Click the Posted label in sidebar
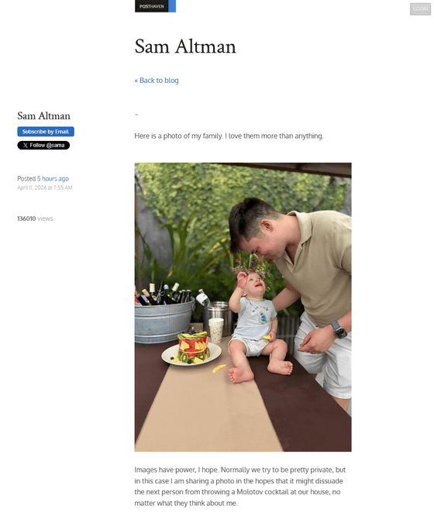This screenshot has width=434, height=516. 26,178
